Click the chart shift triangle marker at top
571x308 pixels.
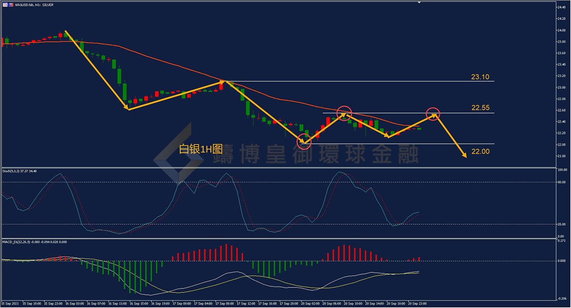418,2
